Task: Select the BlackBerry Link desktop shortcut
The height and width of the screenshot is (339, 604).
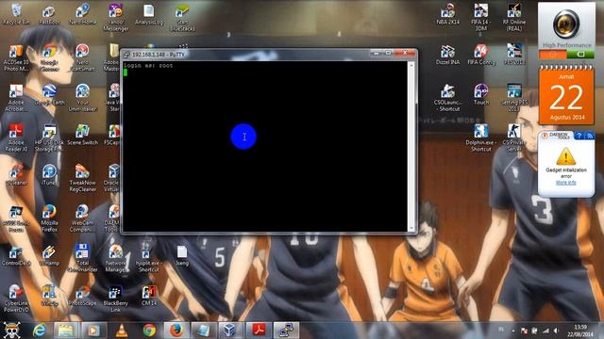Action: (115, 299)
